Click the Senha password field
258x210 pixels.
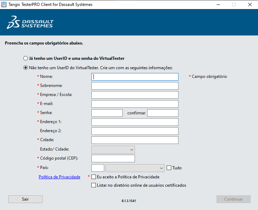[107, 113]
